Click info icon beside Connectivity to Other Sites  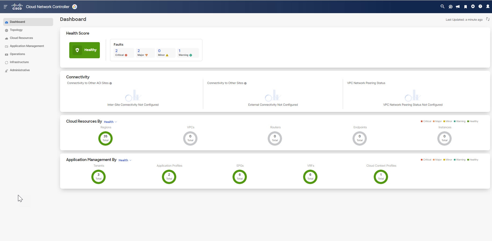coord(245,83)
